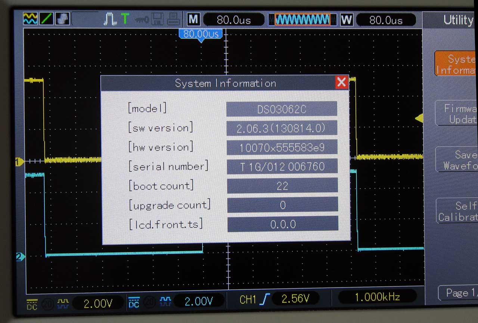Click the rising edge trigger slope icon
This screenshot has height=323, width=478.
coord(264,299)
